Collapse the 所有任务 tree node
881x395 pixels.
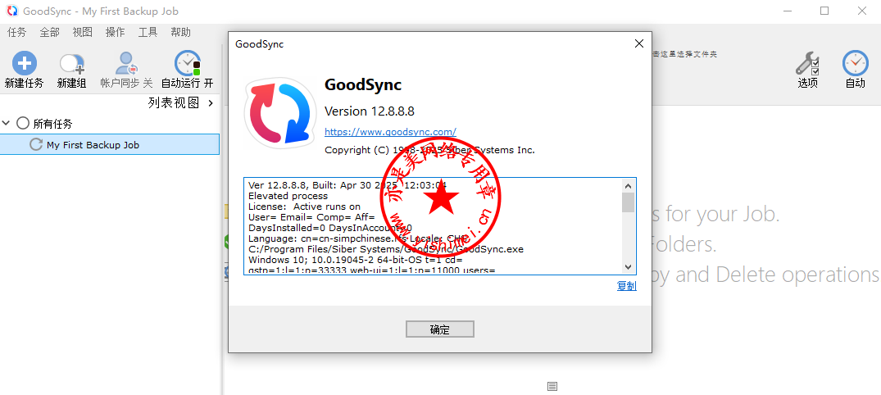click(x=7, y=123)
